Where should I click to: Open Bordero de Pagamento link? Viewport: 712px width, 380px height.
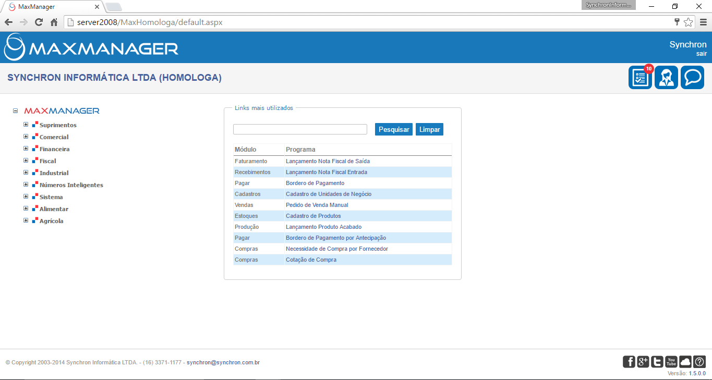point(315,183)
